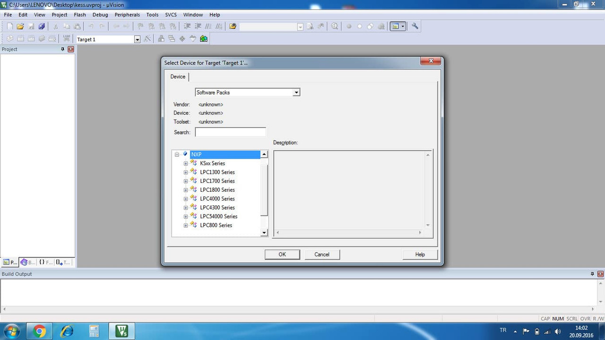Select the LPC1700 Series tree item
Viewport: 605px width, 340px height.
pyautogui.click(x=217, y=181)
